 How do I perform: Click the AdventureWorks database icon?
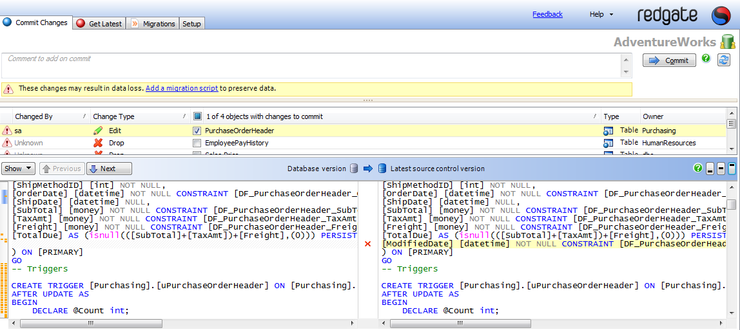click(728, 41)
